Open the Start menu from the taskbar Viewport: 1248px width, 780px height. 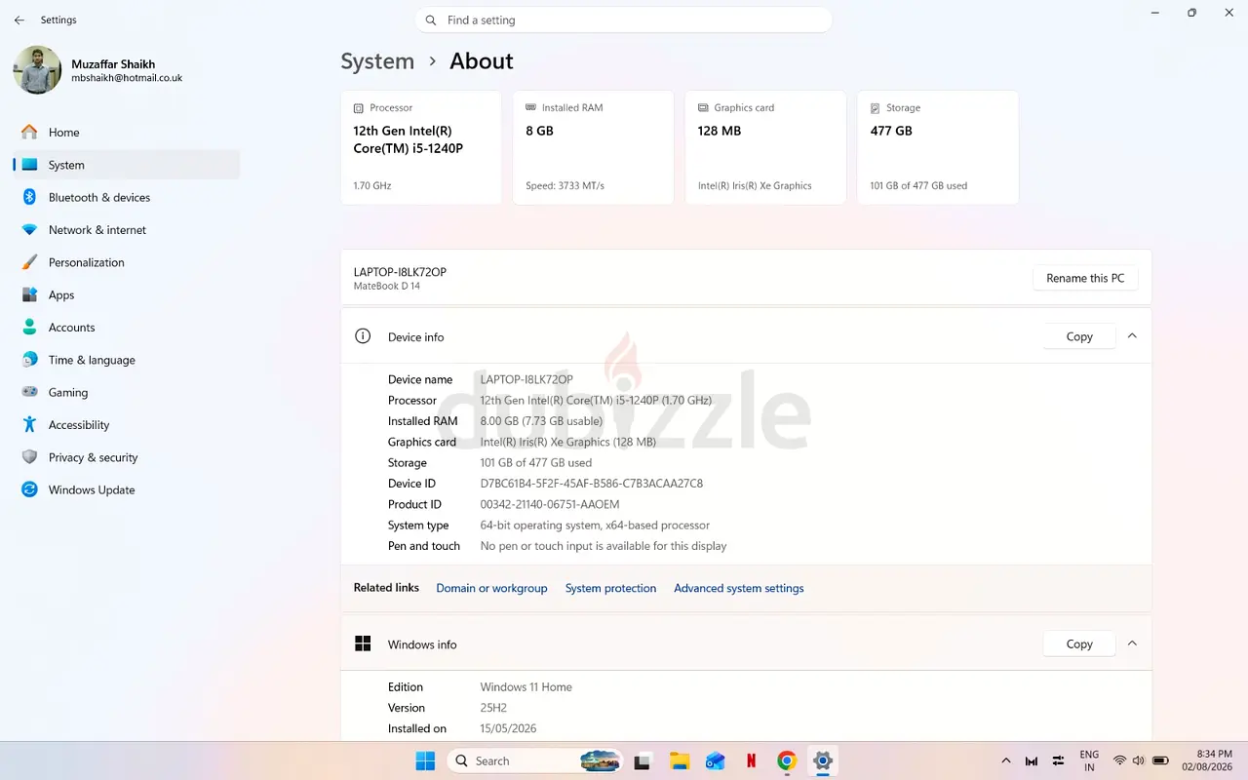tap(426, 760)
